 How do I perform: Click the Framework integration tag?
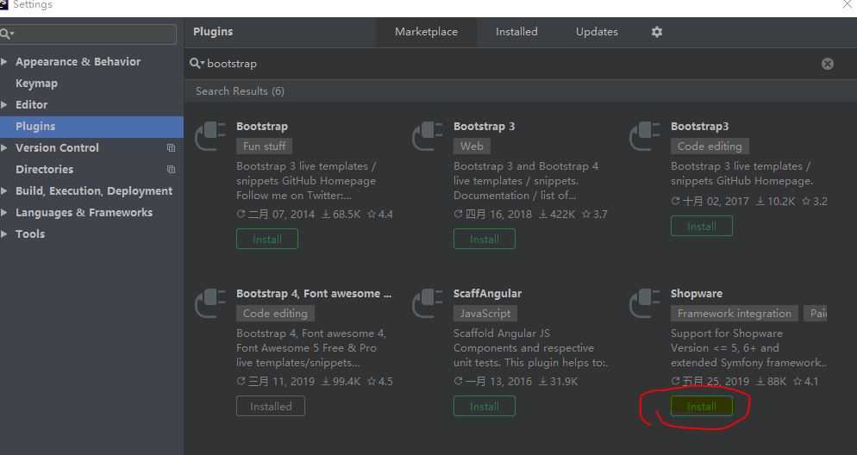[735, 314]
